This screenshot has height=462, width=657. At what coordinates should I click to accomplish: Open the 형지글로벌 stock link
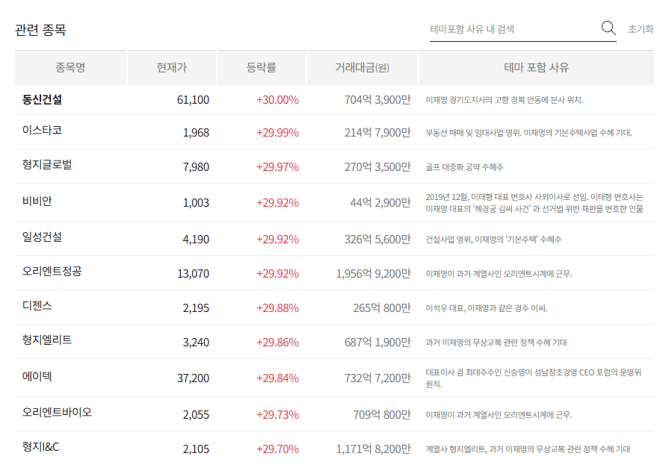[x=47, y=164]
